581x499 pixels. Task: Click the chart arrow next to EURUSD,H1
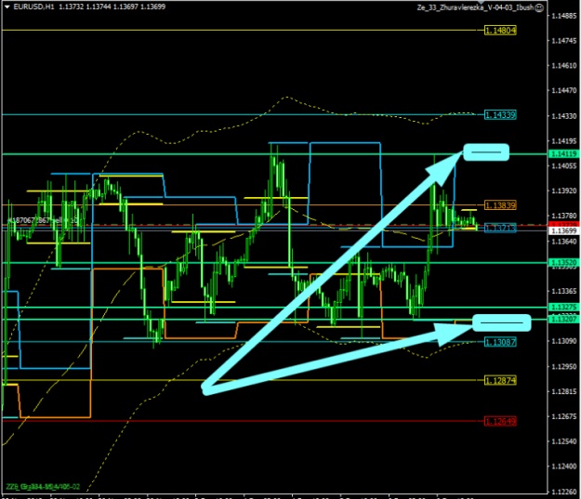point(7,7)
